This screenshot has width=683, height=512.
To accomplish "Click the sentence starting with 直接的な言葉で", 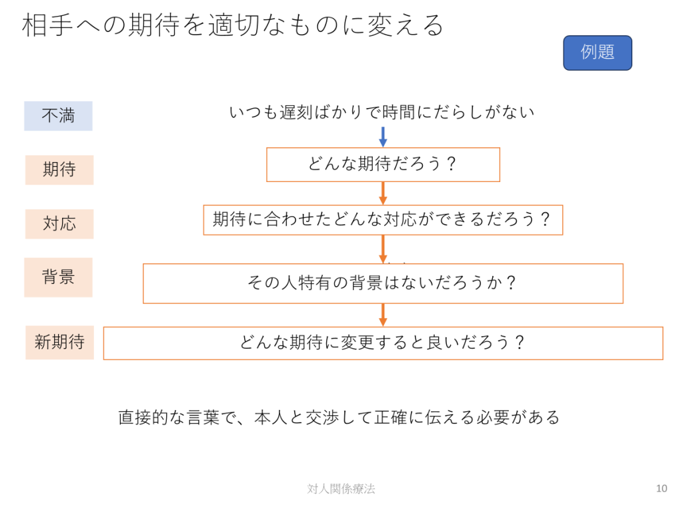I will (x=339, y=417).
